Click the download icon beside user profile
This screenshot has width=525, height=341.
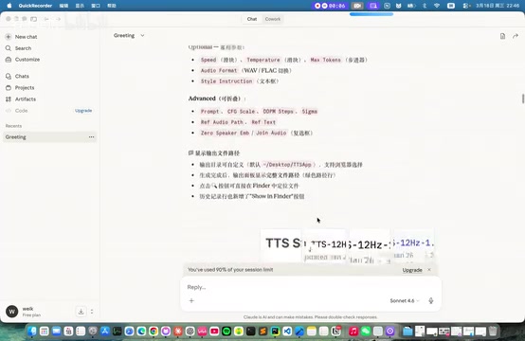coord(81,312)
